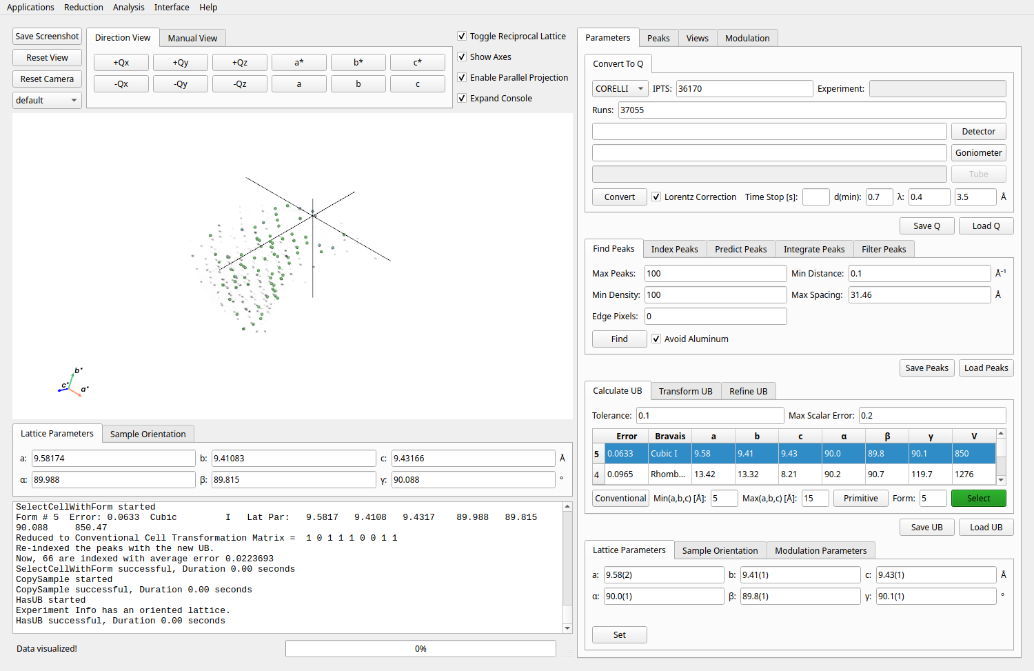Click the b* direction button
The image size is (1034, 671).
[x=358, y=63]
